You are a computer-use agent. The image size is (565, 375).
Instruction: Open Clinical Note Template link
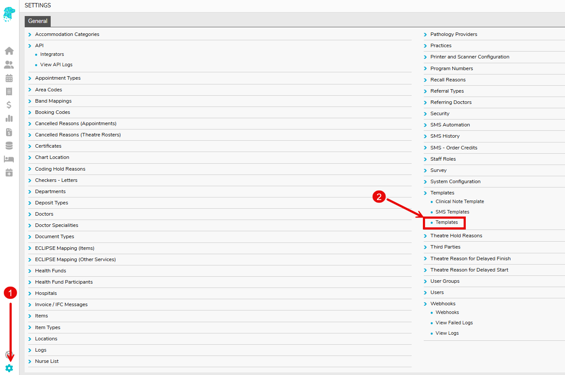click(x=460, y=202)
